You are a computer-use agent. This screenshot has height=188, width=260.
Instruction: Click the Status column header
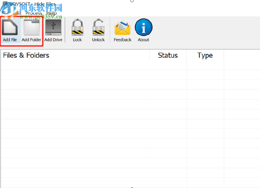tap(168, 55)
